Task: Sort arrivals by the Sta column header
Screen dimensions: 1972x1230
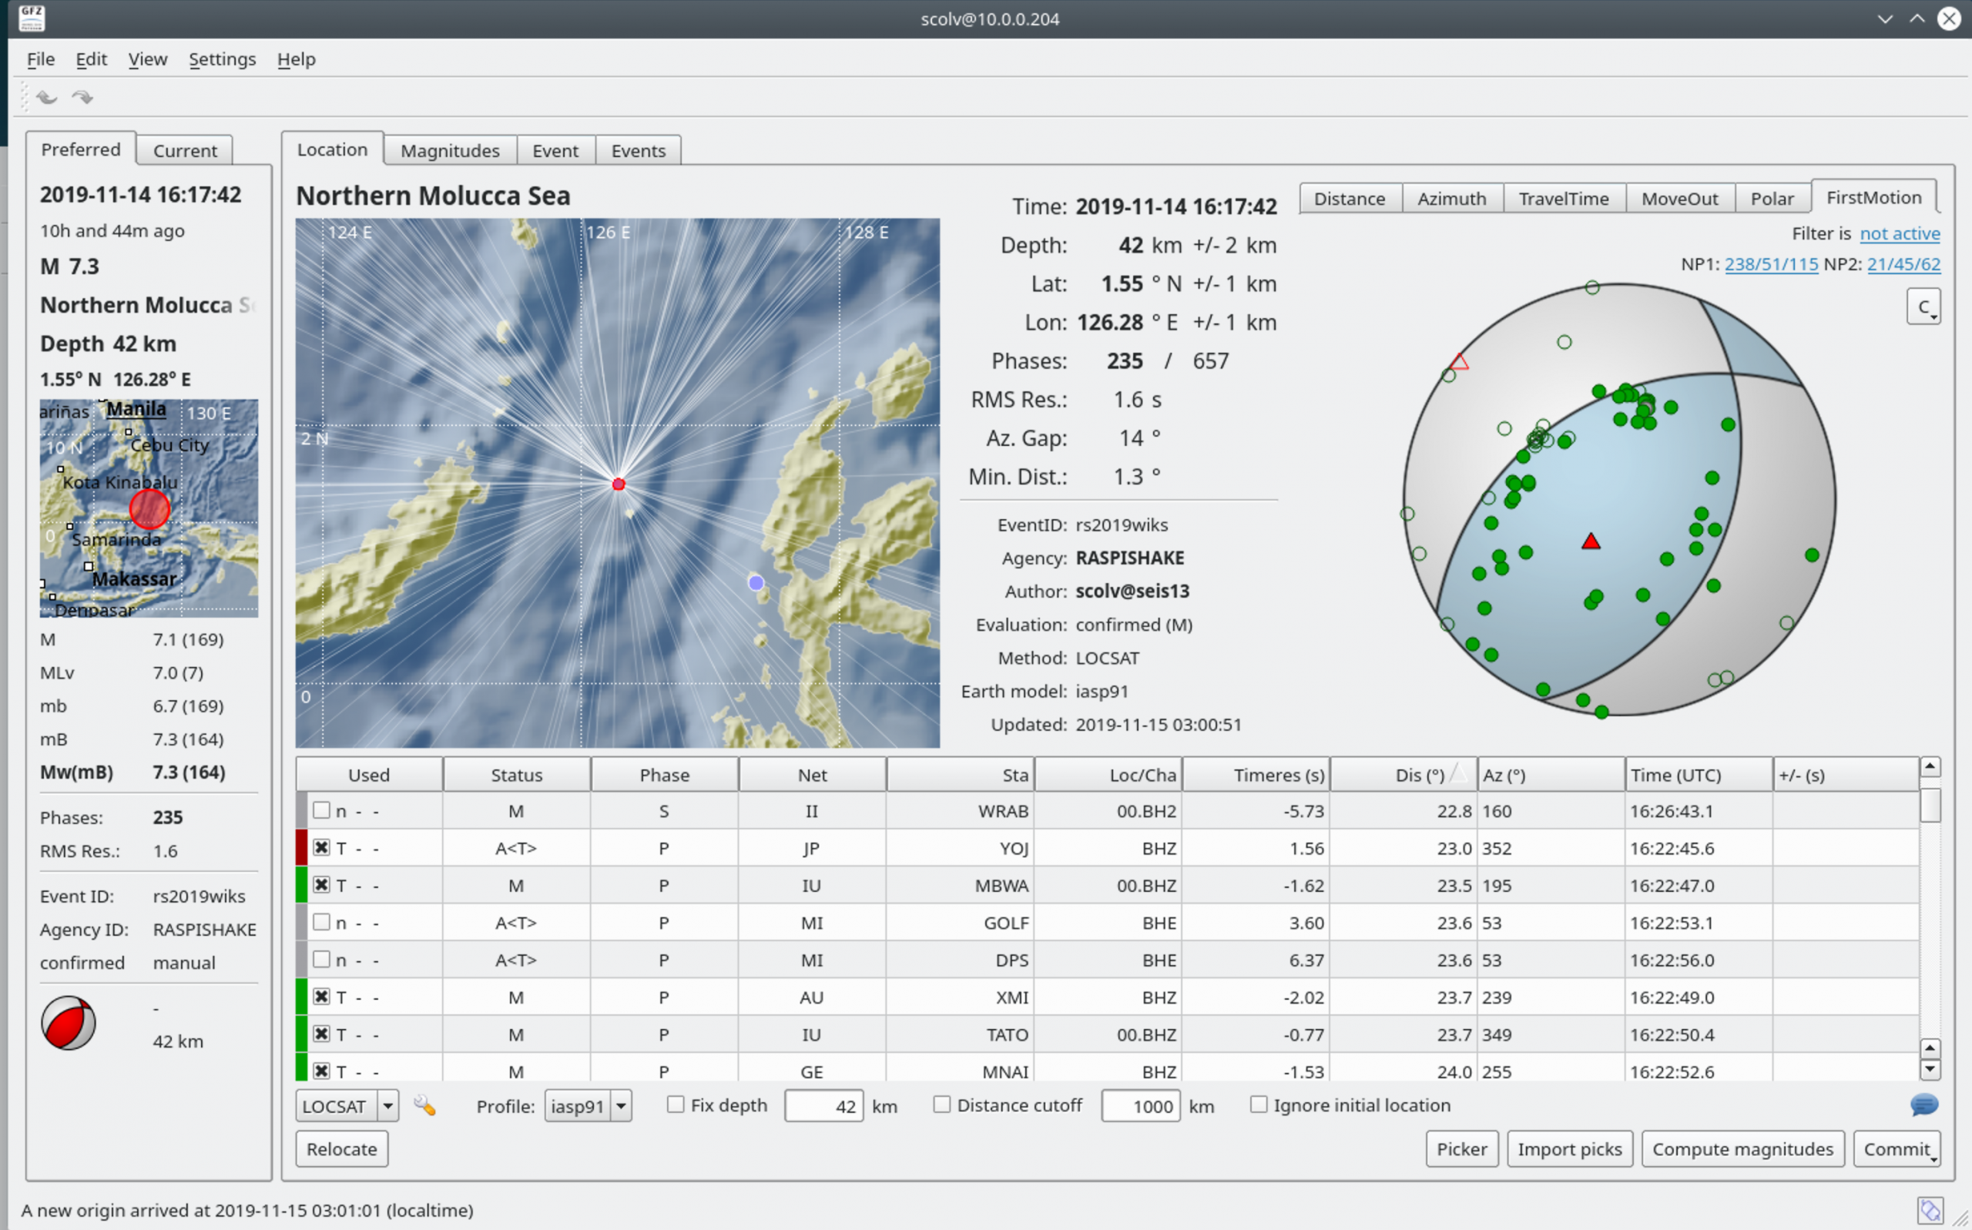Action: (960, 776)
